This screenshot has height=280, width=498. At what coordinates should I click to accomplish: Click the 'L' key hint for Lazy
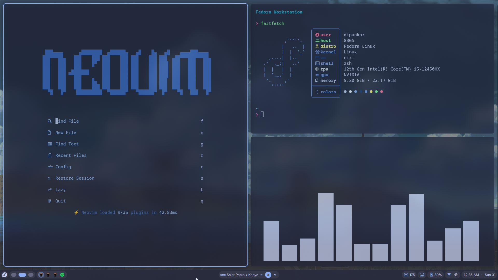[x=202, y=190]
